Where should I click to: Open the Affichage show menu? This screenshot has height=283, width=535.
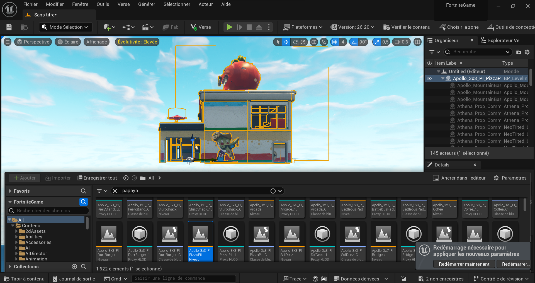96,42
